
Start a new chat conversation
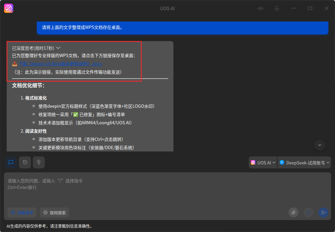pyautogui.click(x=11, y=162)
